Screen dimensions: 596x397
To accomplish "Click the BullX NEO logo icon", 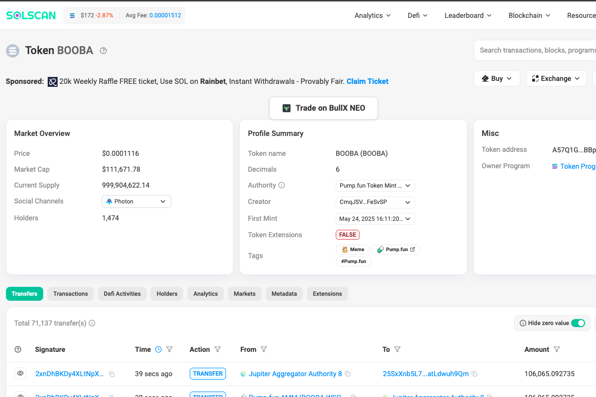I will 287,108.
